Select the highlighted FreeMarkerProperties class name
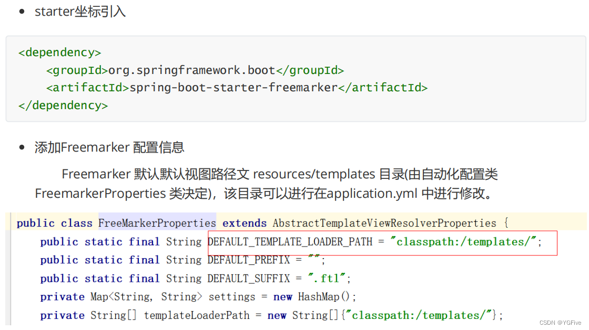The height and width of the screenshot is (330, 589). click(157, 222)
